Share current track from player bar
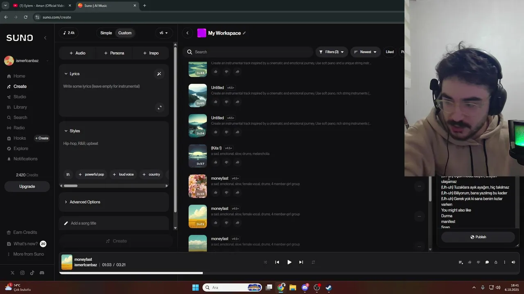The height and width of the screenshot is (294, 524). point(496,262)
